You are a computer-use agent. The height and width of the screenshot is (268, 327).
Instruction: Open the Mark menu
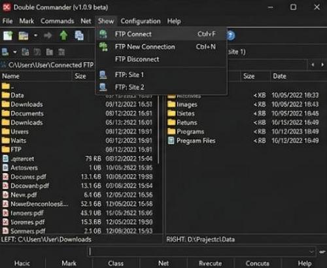tap(27, 21)
